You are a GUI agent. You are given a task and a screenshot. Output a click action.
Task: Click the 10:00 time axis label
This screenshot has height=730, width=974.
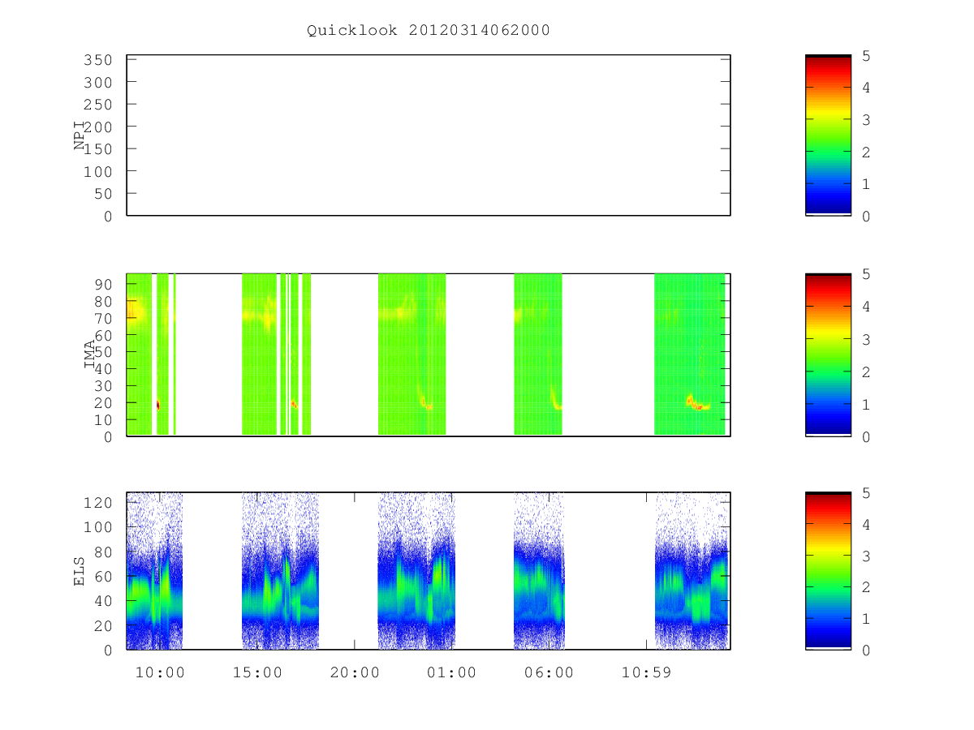click(x=160, y=673)
